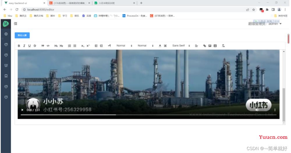Open the gear item in the sidebar
The image size is (291, 153).
[6, 34]
